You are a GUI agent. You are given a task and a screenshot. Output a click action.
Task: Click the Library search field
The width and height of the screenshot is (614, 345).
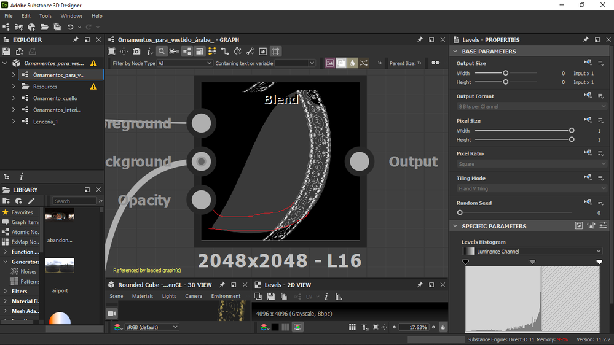pyautogui.click(x=74, y=201)
